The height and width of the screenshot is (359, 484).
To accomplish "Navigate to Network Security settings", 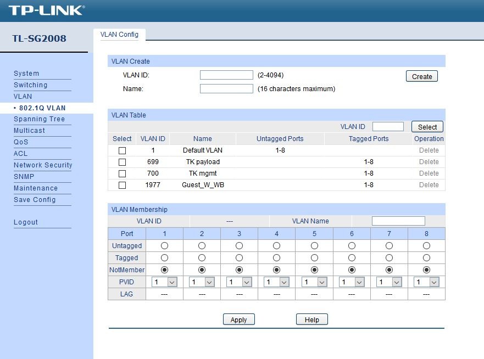I will (42, 165).
